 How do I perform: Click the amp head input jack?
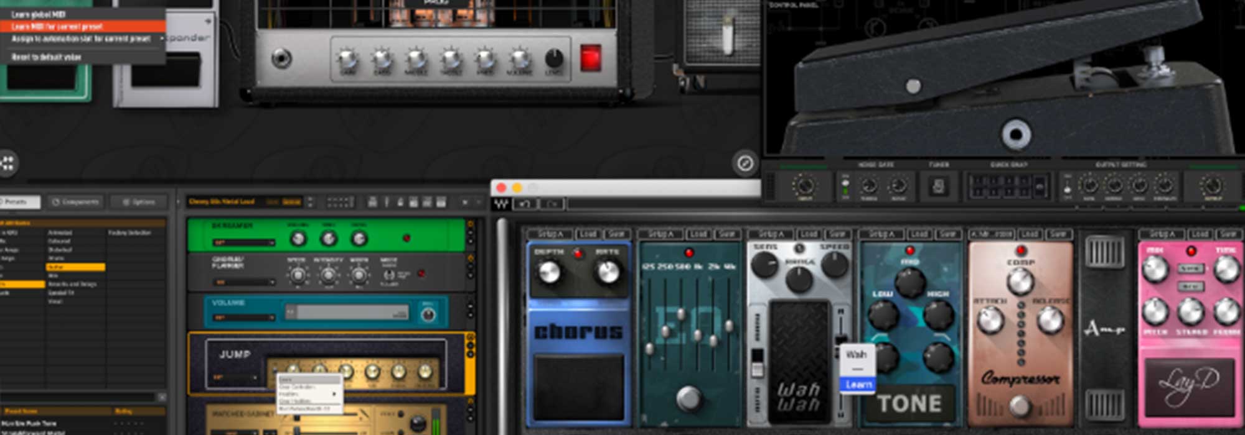(281, 59)
